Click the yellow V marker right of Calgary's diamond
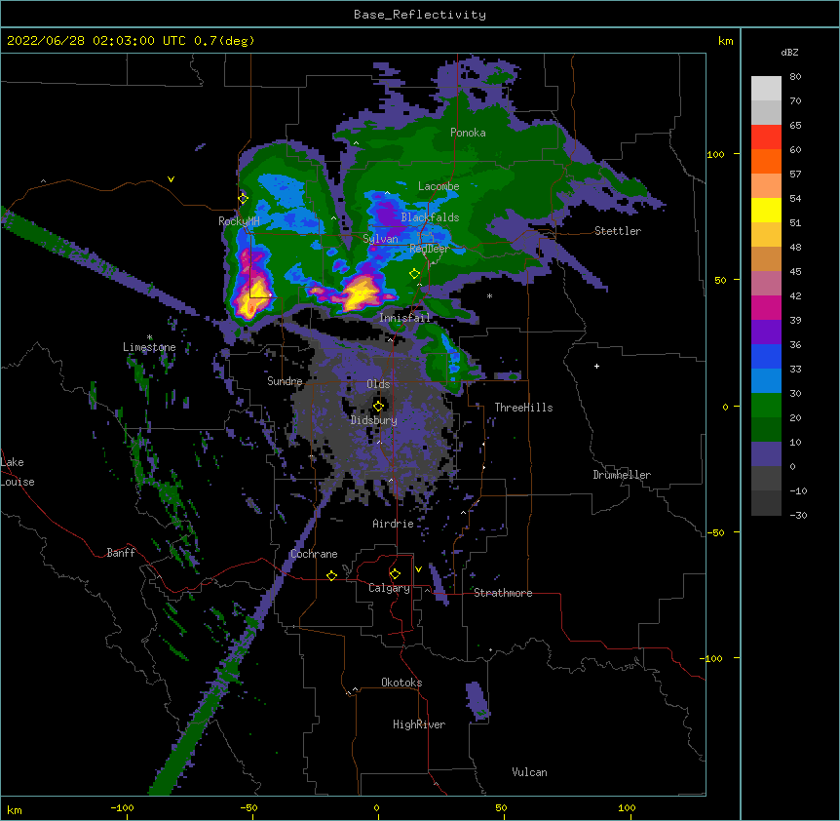 point(418,569)
